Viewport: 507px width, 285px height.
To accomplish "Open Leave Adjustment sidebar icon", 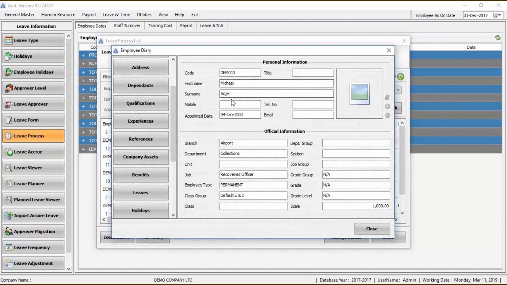I will pyautogui.click(x=9, y=263).
